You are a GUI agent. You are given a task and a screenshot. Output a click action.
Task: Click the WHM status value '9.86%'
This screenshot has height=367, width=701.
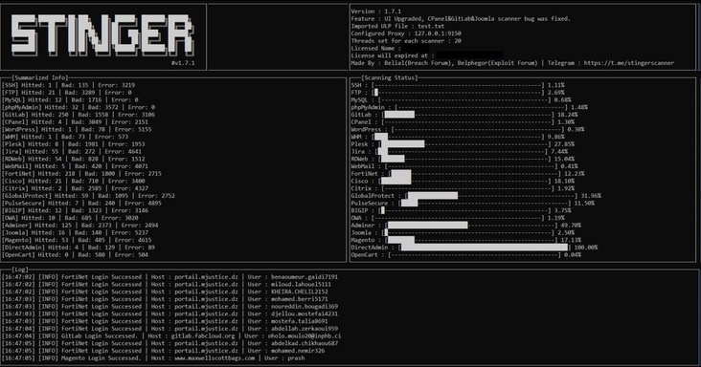(x=555, y=137)
